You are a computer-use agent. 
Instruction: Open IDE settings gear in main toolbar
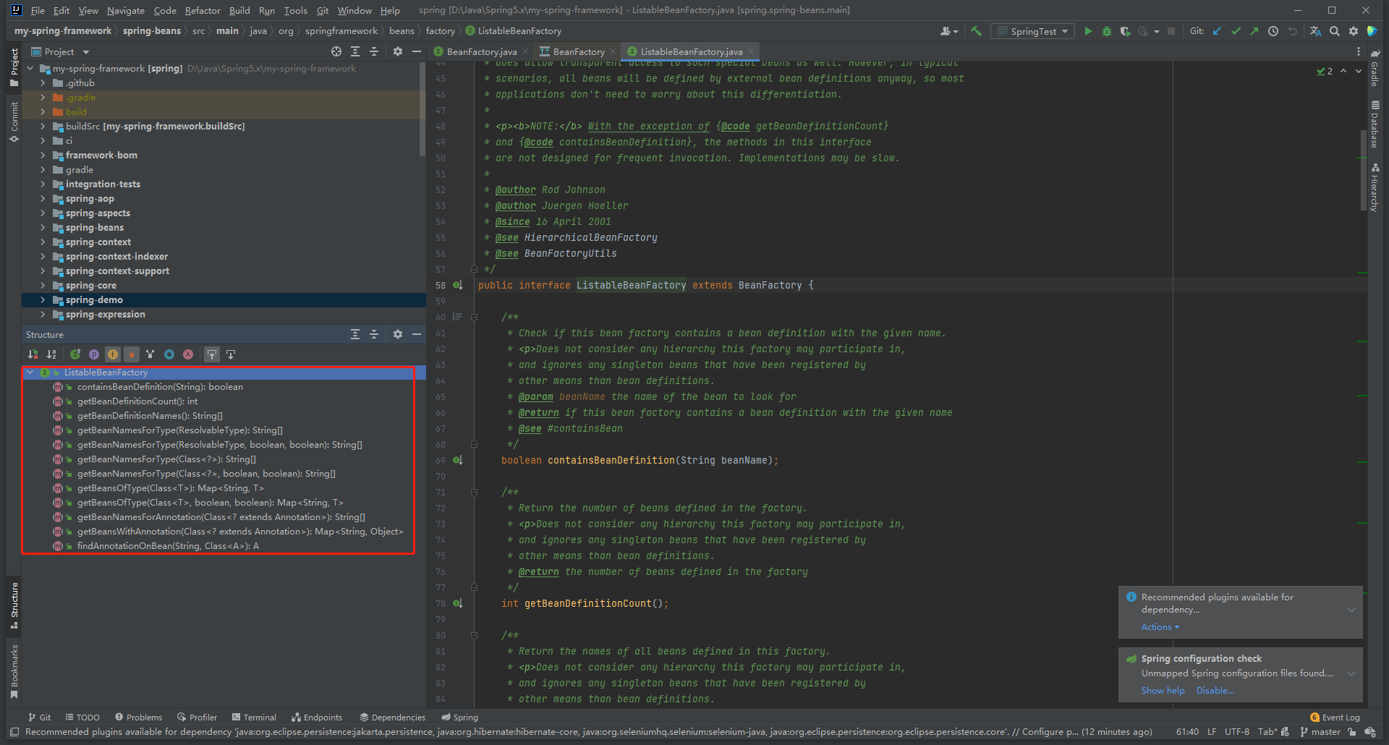point(1354,31)
